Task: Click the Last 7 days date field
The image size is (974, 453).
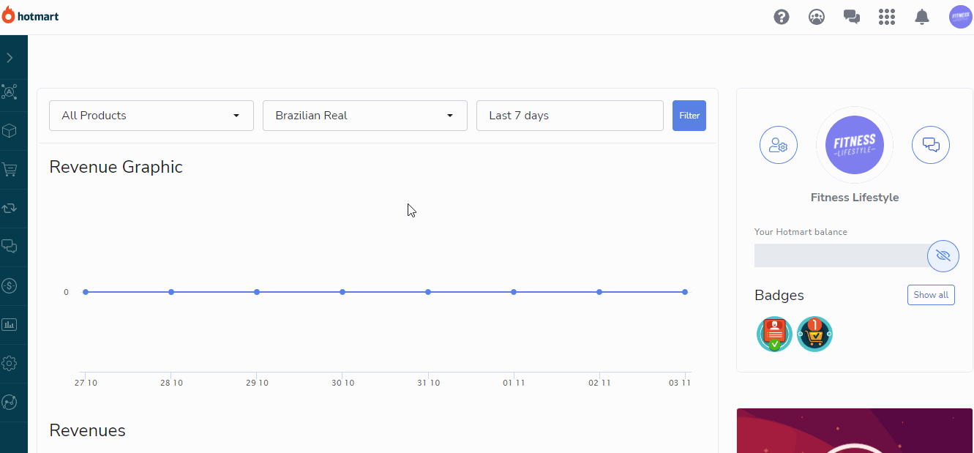Action: click(x=569, y=116)
